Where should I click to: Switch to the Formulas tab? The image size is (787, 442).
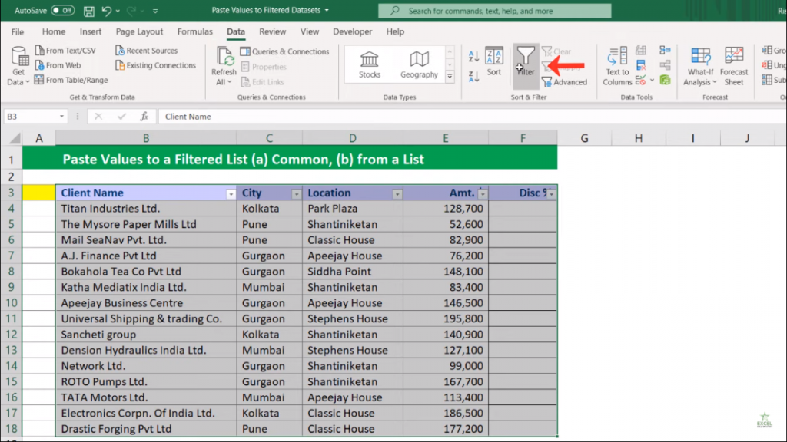(x=195, y=32)
